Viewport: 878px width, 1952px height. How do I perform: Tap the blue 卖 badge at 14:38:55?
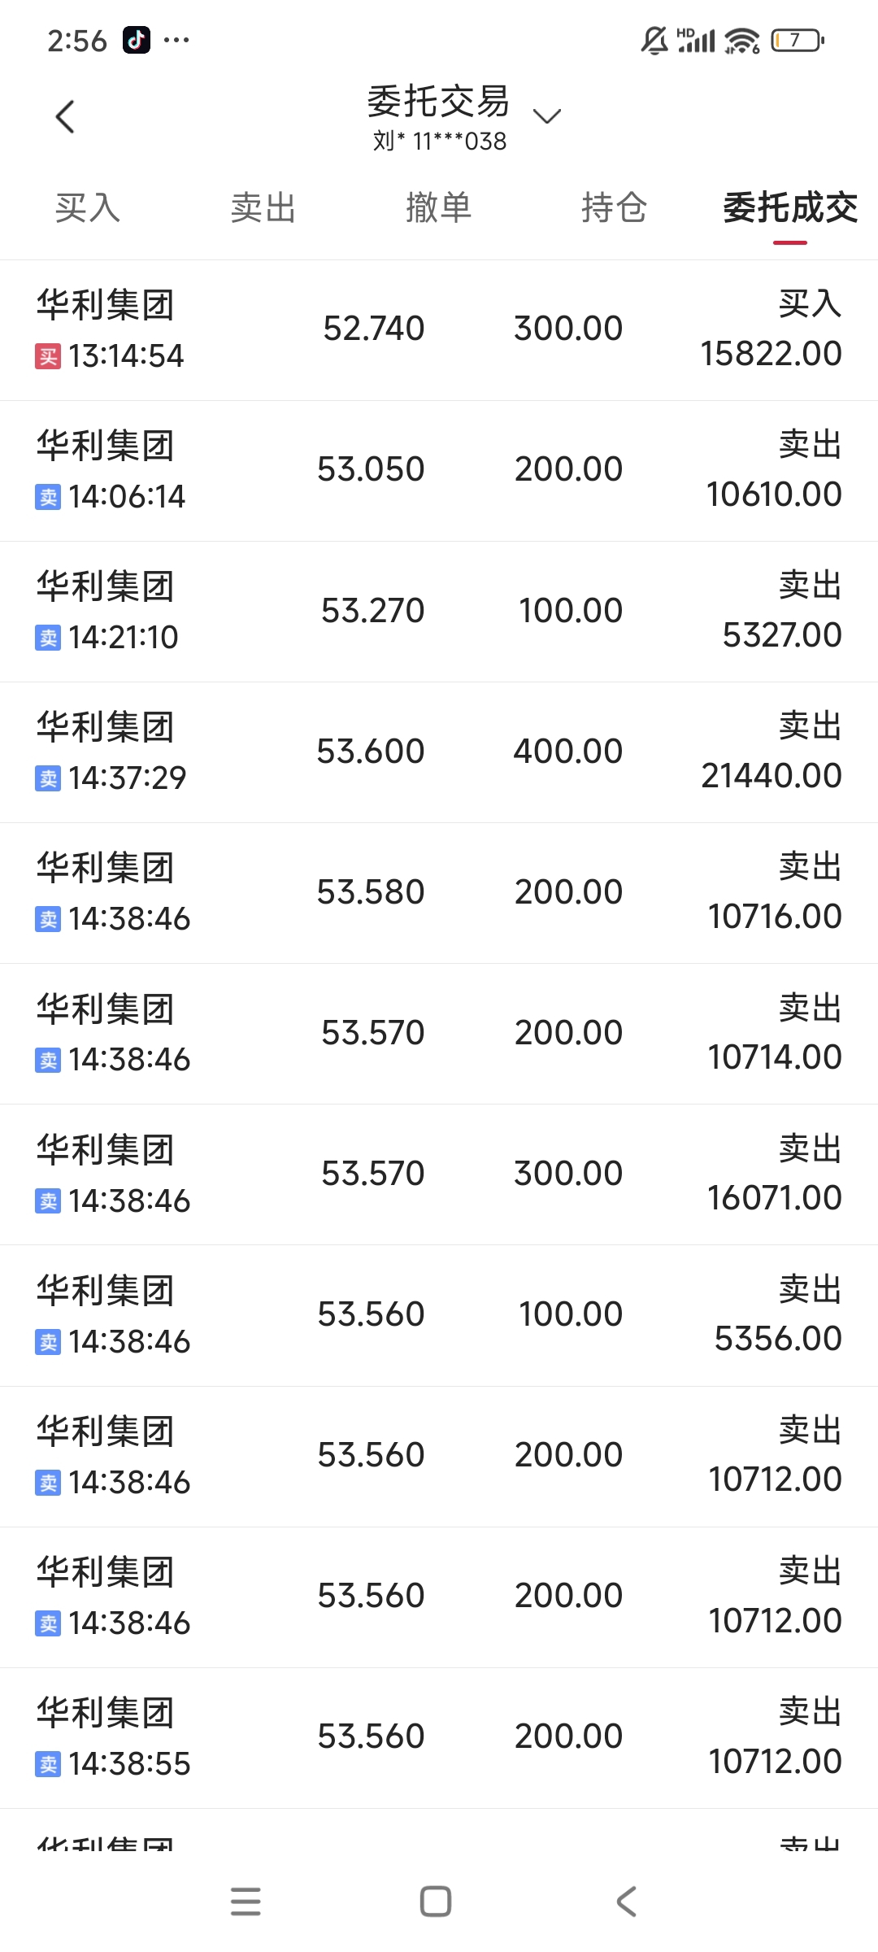[48, 1764]
